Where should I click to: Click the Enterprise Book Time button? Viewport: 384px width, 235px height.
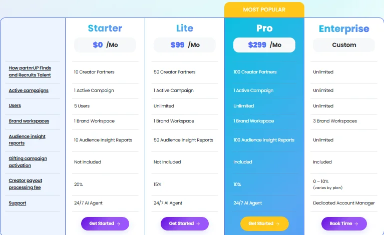(x=344, y=223)
